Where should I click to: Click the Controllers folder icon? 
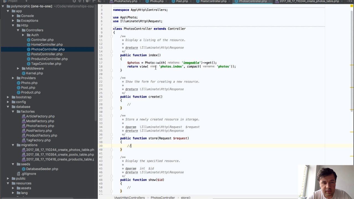24,30
